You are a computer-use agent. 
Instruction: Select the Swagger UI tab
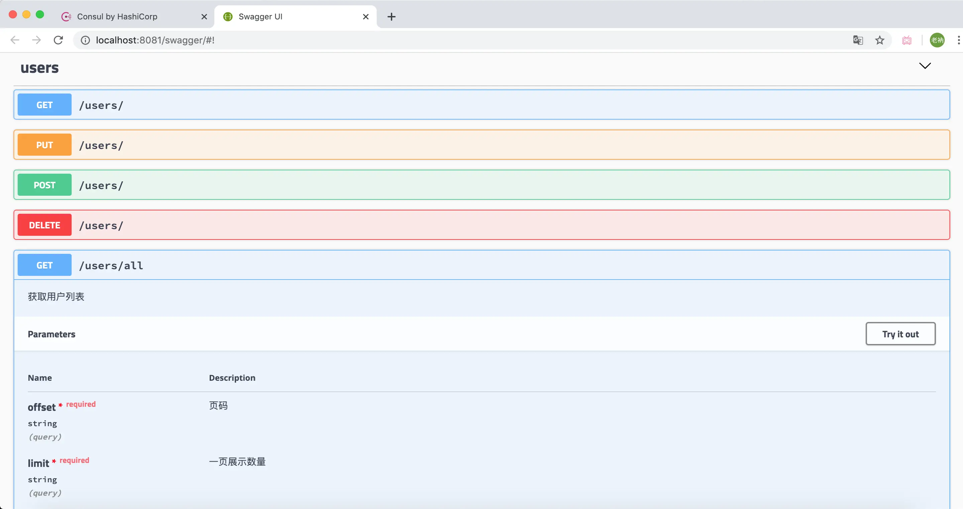coord(260,16)
